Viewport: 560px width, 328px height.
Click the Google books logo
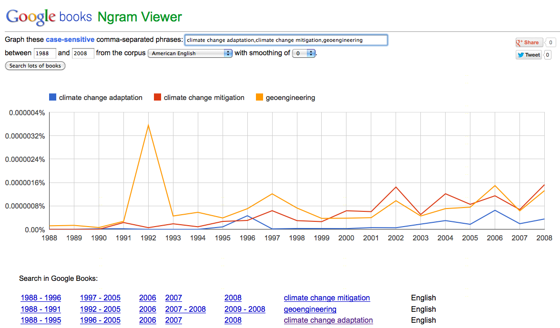[x=48, y=17]
